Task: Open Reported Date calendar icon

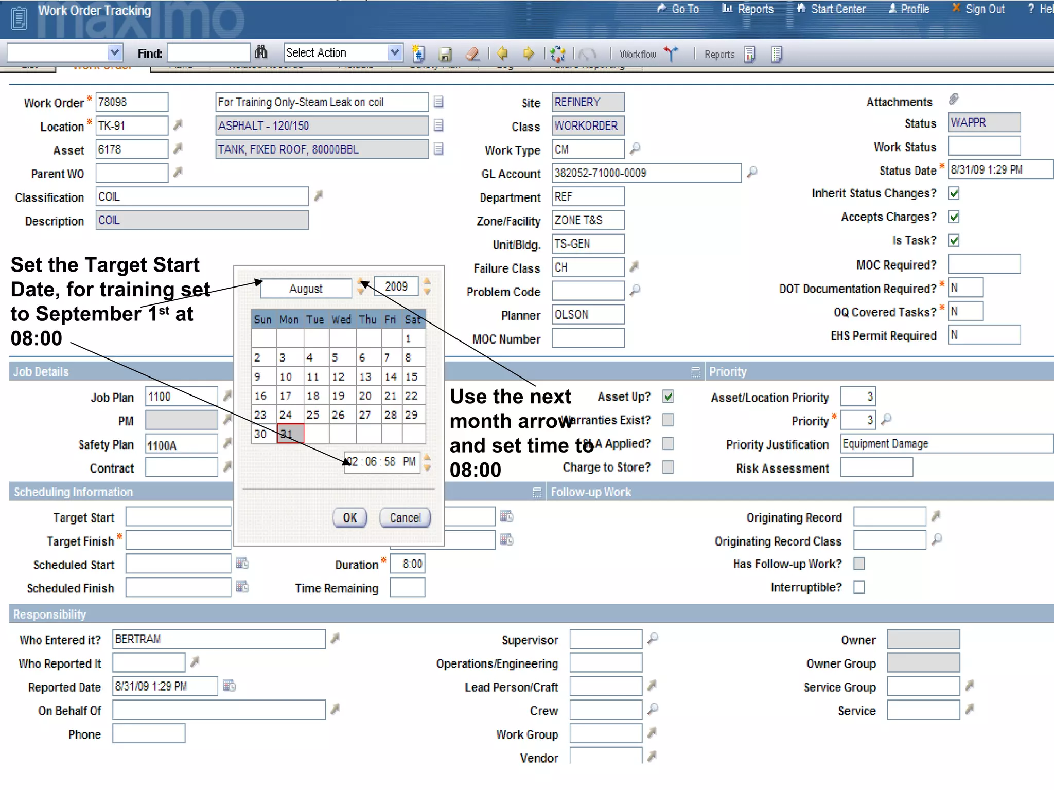Action: 230,686
